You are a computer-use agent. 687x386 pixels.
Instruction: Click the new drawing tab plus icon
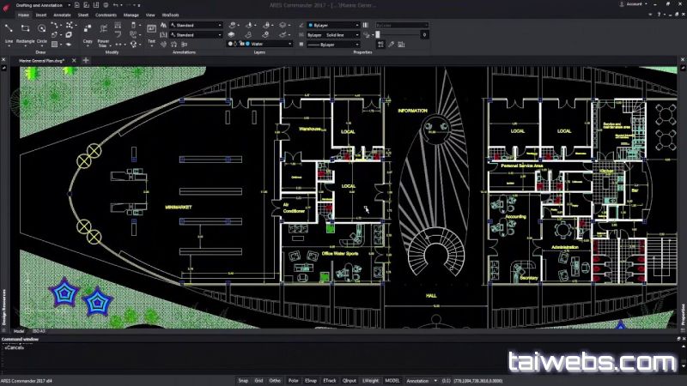coord(86,60)
